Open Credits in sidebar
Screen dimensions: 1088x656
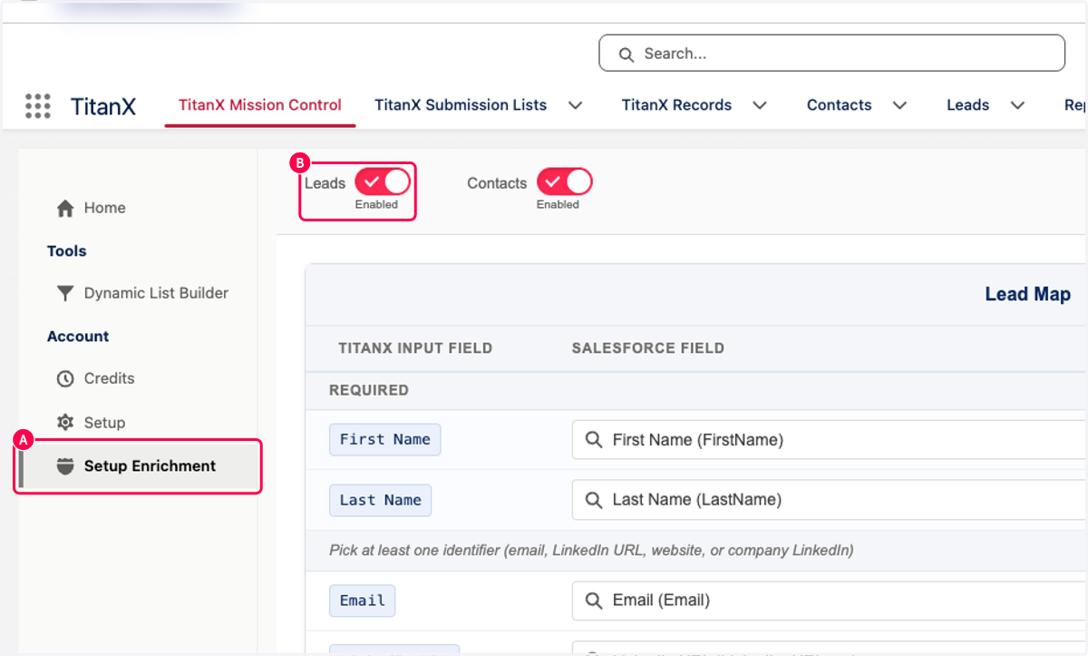click(109, 378)
